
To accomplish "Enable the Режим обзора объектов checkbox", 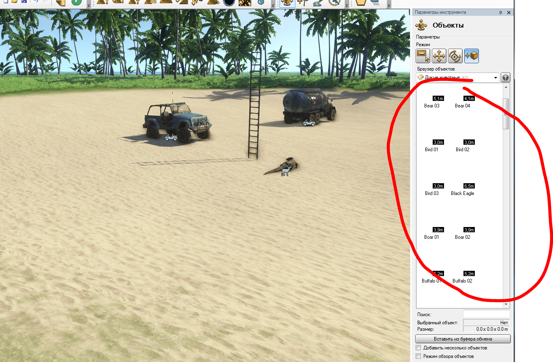I will 418,356.
